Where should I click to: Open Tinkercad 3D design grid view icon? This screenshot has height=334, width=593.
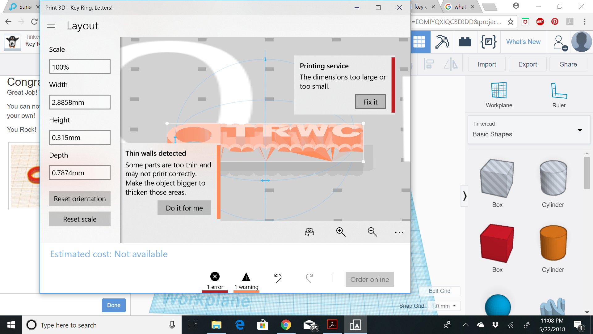click(x=419, y=41)
